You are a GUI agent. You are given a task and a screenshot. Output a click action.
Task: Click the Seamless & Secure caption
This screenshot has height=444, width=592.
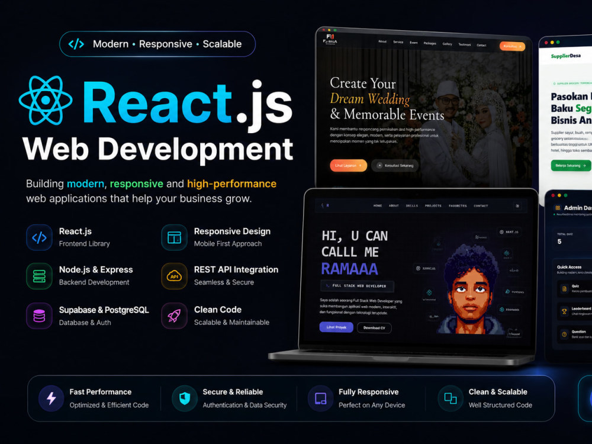[224, 282]
